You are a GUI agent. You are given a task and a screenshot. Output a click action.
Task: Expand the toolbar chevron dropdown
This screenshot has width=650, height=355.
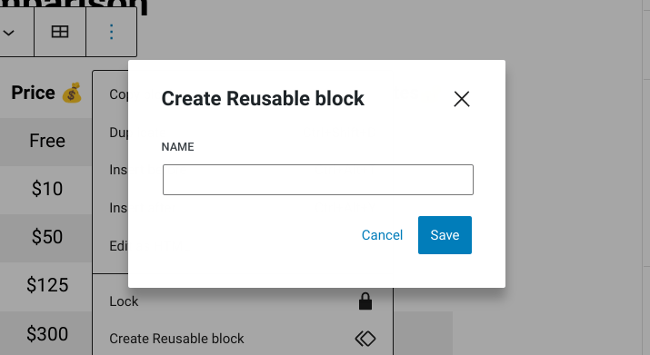(x=9, y=32)
